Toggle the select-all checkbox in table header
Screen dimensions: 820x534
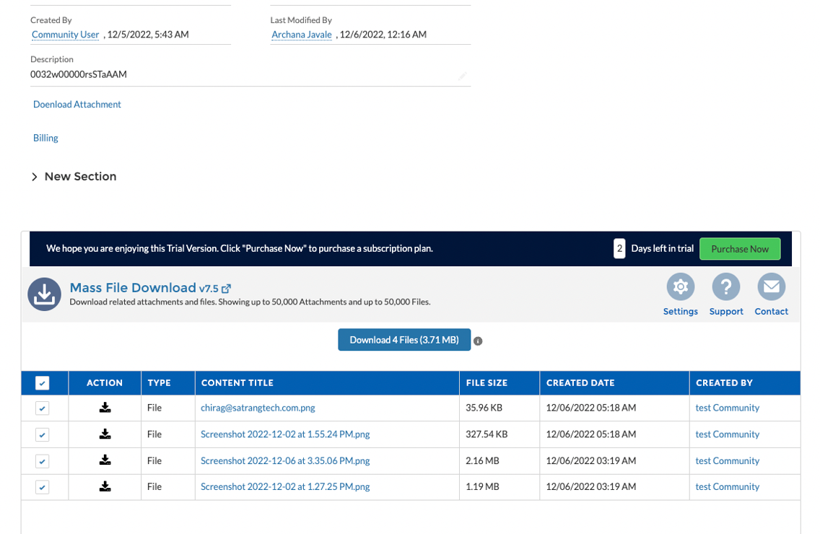pyautogui.click(x=43, y=383)
